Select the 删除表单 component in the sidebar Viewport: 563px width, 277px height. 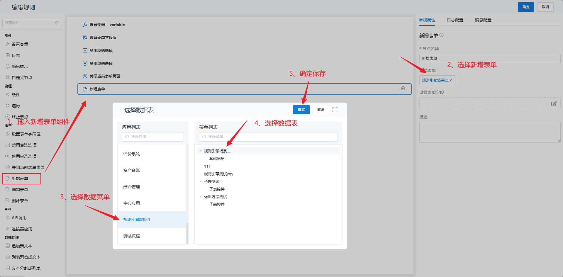(x=20, y=201)
